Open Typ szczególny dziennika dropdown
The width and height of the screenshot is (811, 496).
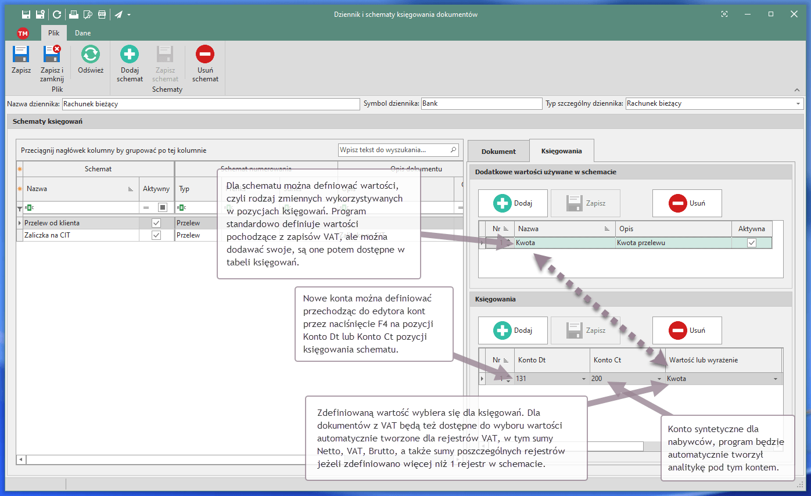click(x=797, y=104)
